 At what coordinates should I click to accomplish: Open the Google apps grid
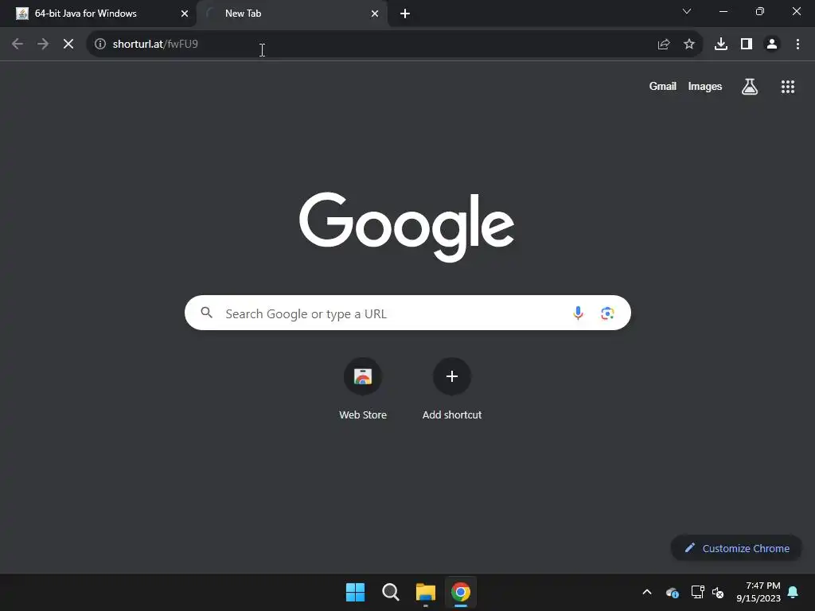coord(788,86)
